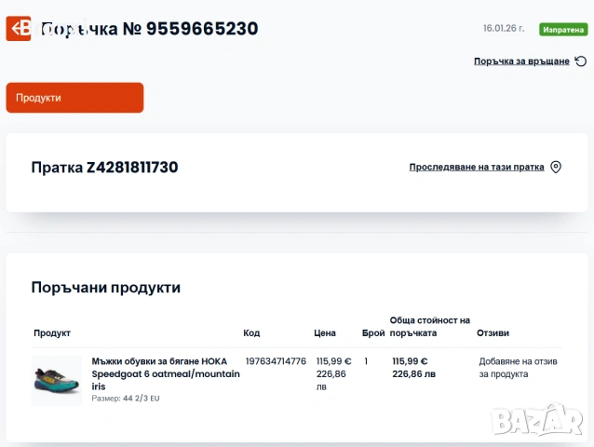Viewport: 594px width, 447px height.
Task: Click the product code 197634714776
Action: point(276,361)
